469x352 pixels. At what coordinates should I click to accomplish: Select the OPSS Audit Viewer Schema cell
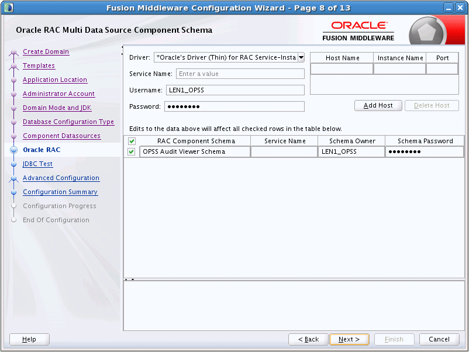click(195, 151)
